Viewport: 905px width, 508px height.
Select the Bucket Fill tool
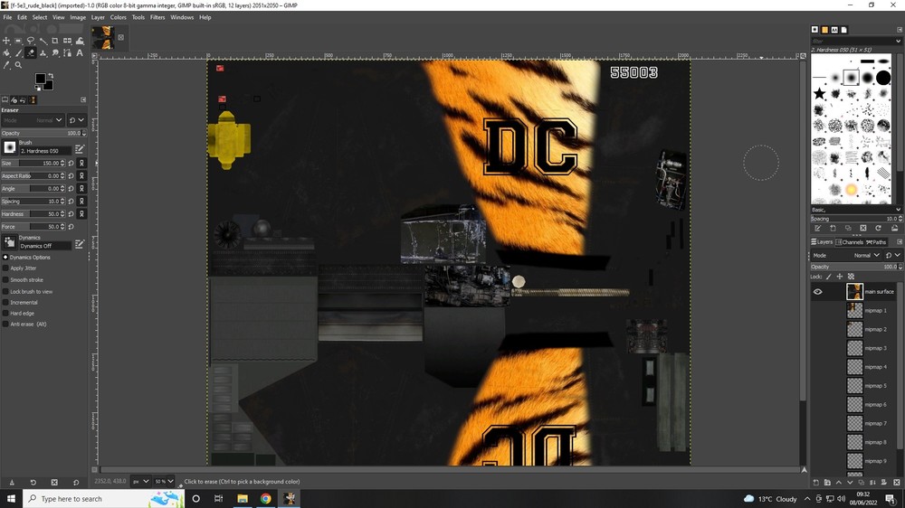pyautogui.click(x=6, y=53)
